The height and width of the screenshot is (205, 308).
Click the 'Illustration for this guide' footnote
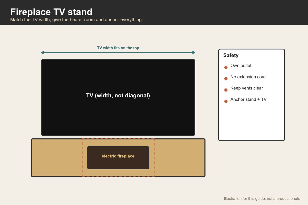coord(262,199)
